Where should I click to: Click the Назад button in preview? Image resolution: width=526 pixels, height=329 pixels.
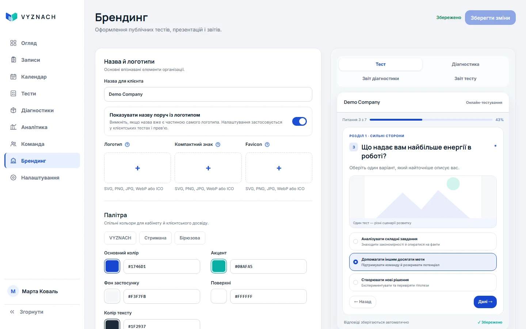coord(363,302)
